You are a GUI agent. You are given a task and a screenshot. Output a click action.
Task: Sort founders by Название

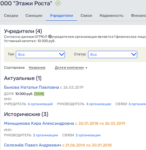[x=37, y=68]
